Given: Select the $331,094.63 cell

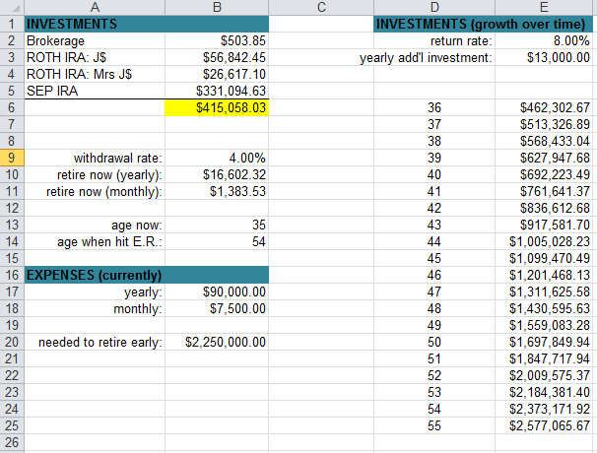Looking at the screenshot, I should pos(217,91).
